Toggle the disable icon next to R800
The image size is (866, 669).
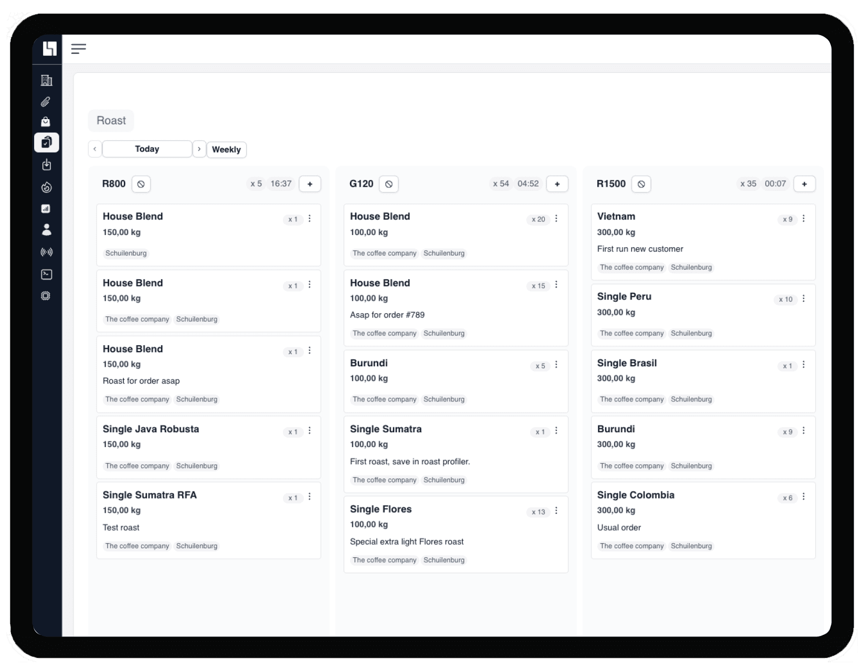141,184
